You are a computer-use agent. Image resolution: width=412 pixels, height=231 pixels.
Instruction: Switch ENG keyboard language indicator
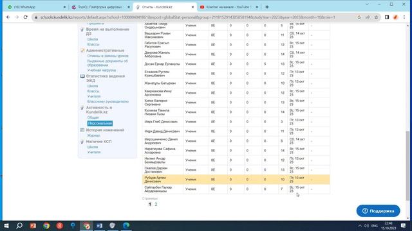[x=375, y=225]
